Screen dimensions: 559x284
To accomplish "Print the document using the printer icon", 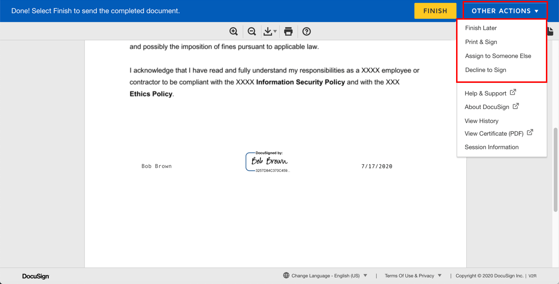I will pos(288,31).
